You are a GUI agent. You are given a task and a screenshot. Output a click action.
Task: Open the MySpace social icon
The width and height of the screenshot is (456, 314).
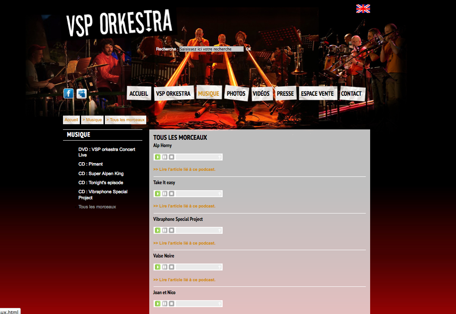tap(82, 94)
